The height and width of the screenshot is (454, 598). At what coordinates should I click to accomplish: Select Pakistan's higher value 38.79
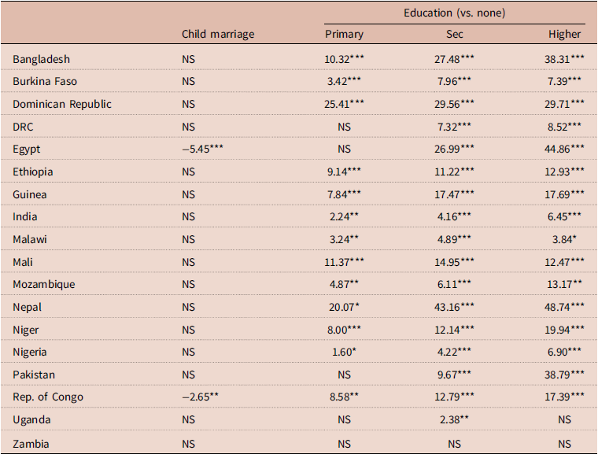(564, 375)
